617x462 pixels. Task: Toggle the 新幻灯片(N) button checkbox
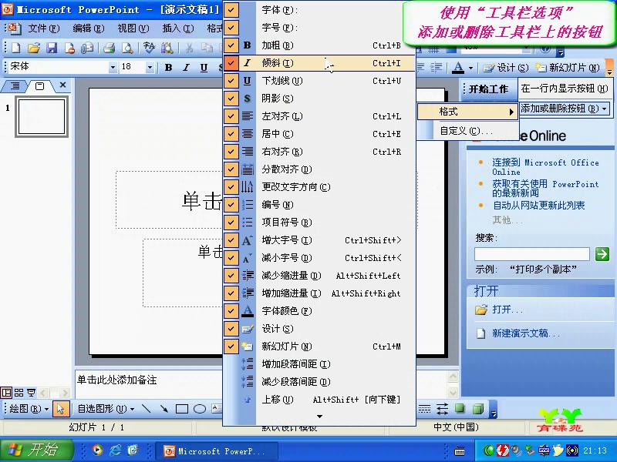coord(231,346)
